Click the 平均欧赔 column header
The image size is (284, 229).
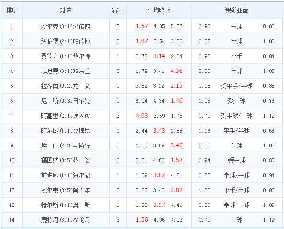[159, 10]
